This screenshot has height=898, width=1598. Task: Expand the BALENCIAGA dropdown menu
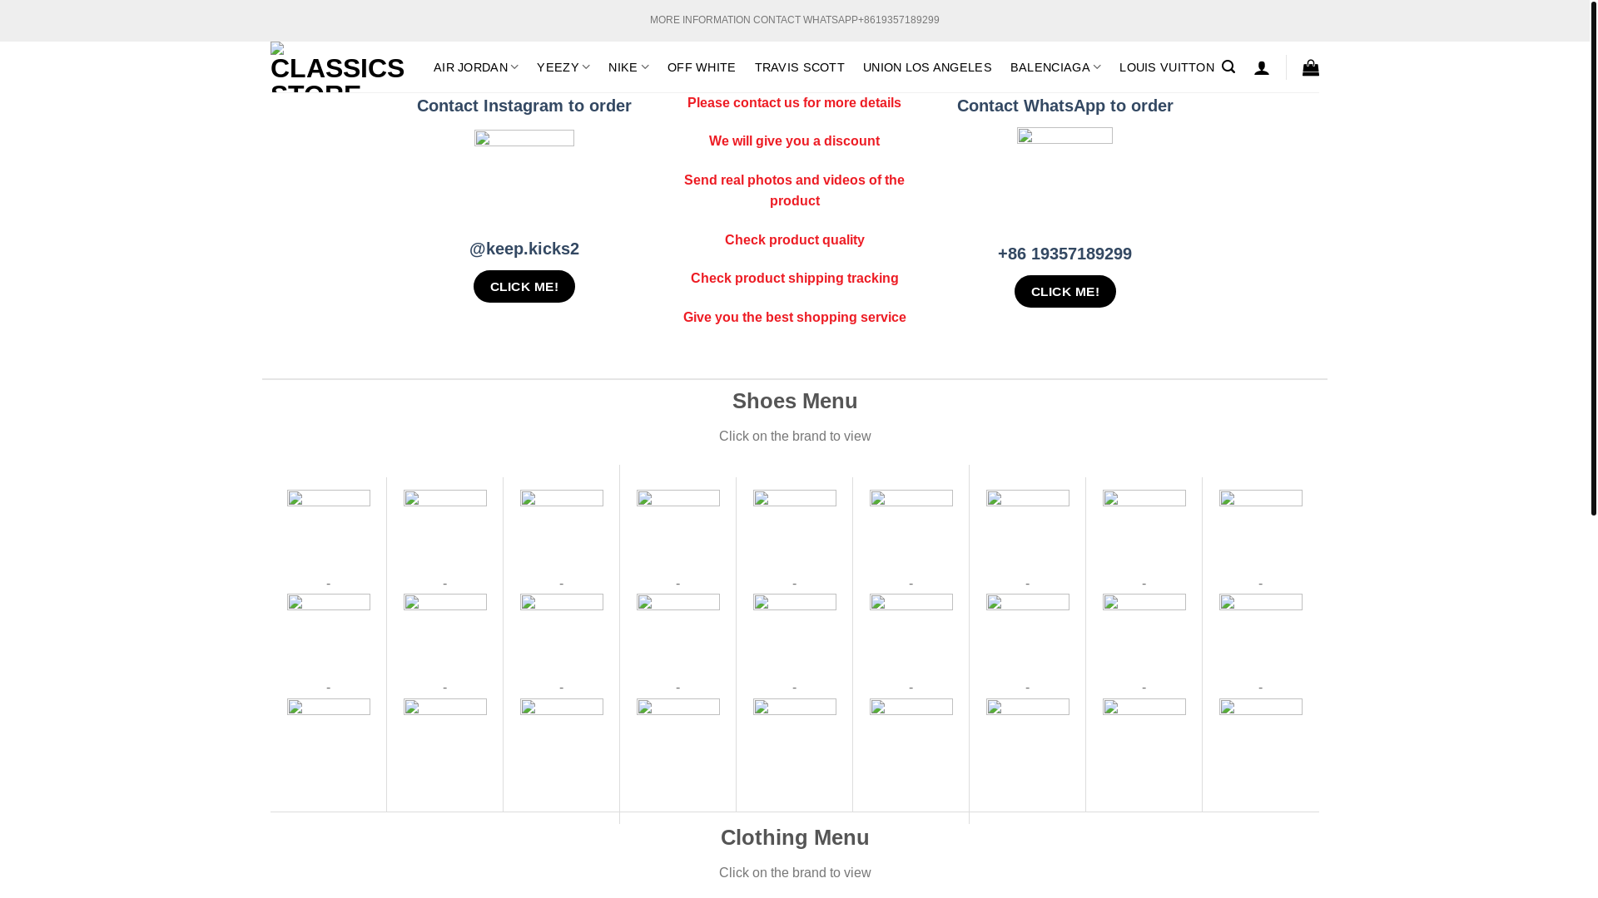[x=1055, y=67]
